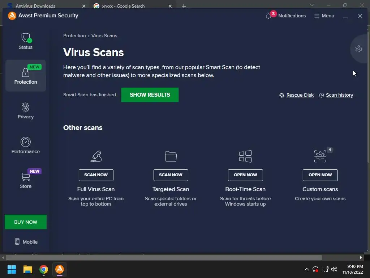Click the Full Virus Scan microscope icon
Screen dimensions: 370x278
(x=96, y=156)
